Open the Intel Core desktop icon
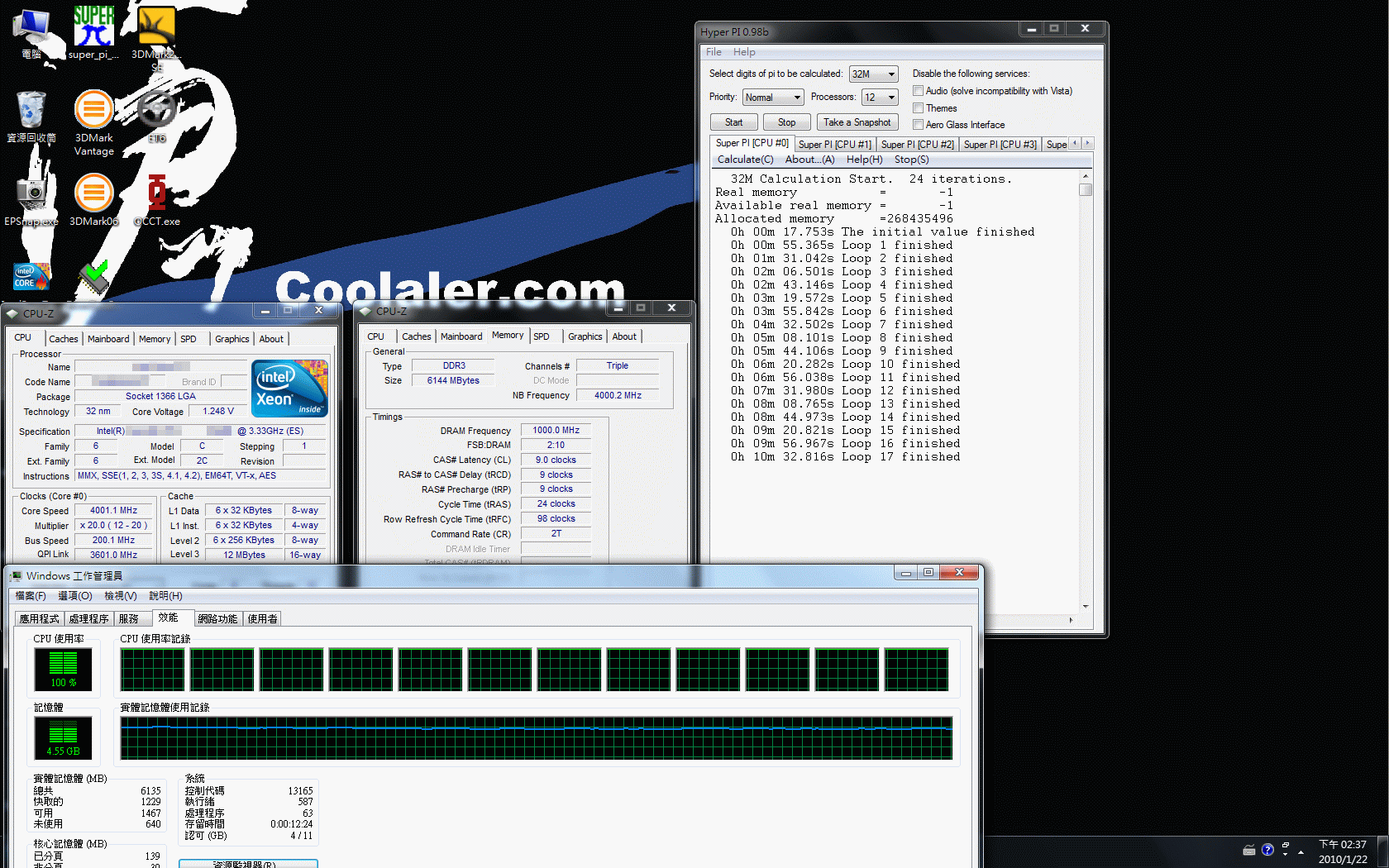This screenshot has width=1389, height=868. 31,276
